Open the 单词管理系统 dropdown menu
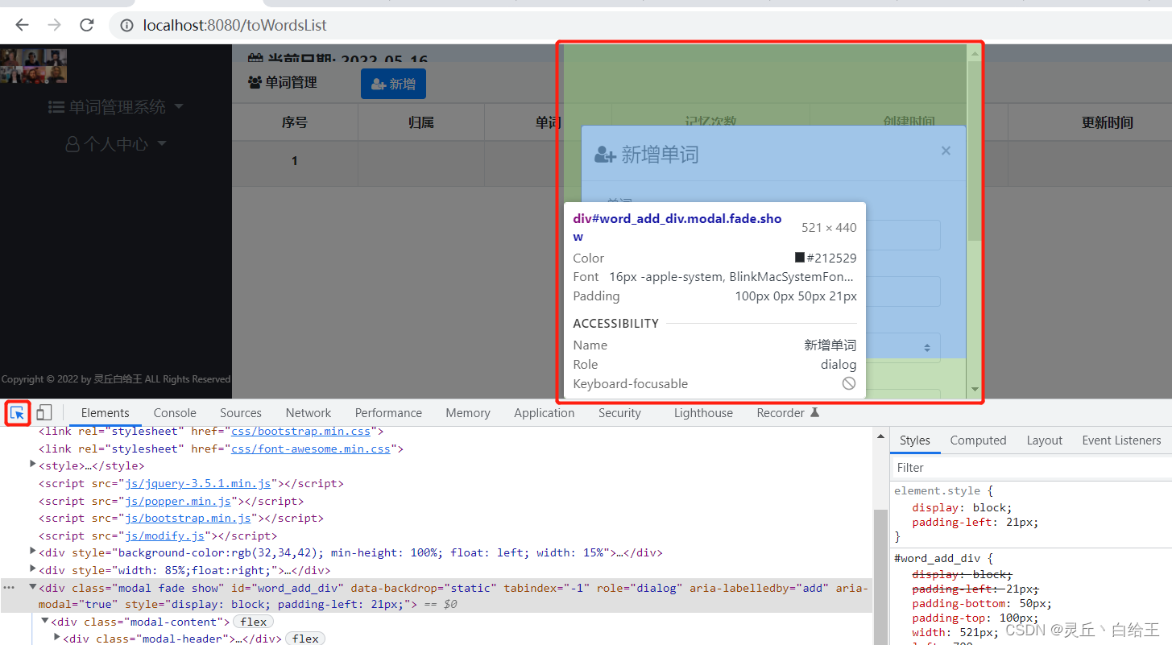The width and height of the screenshot is (1172, 645). pyautogui.click(x=116, y=107)
